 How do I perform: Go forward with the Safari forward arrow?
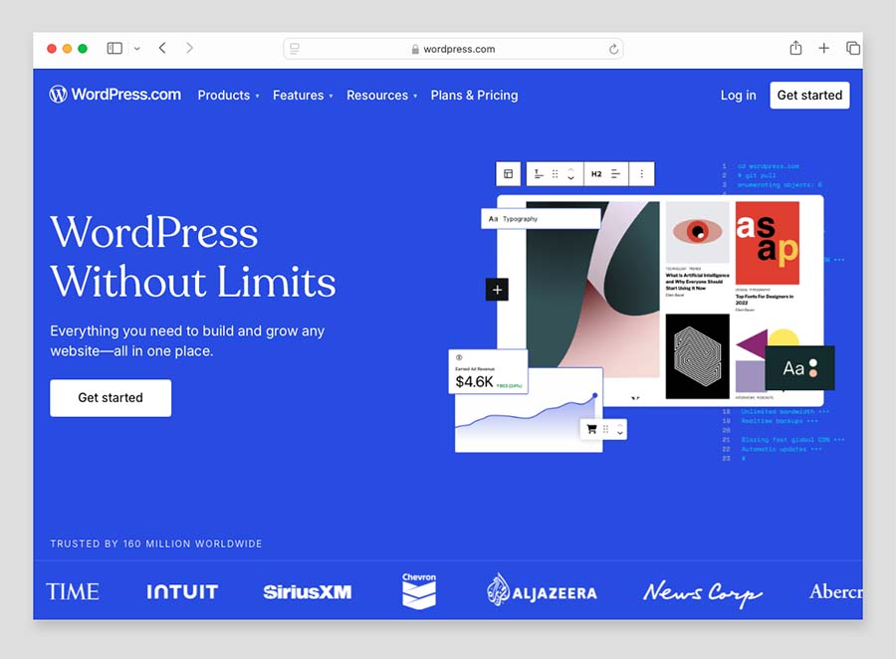click(189, 48)
